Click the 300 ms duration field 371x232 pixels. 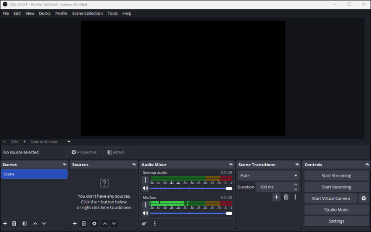coord(274,187)
